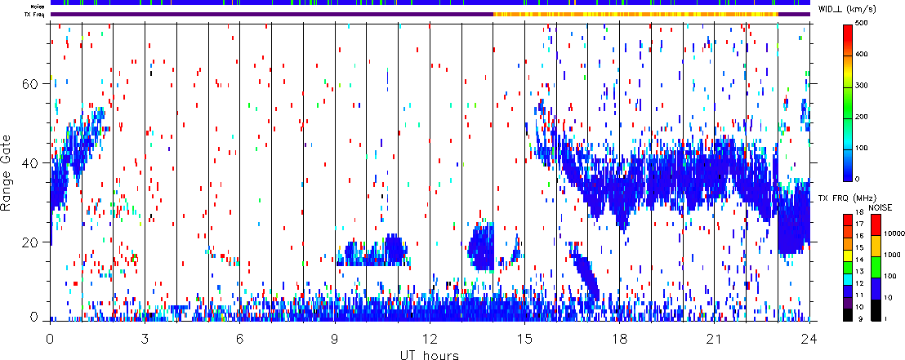The height and width of the screenshot is (360, 905).
Task: Click the echo cluster between 13 and 14 UT
Action: click(481, 247)
